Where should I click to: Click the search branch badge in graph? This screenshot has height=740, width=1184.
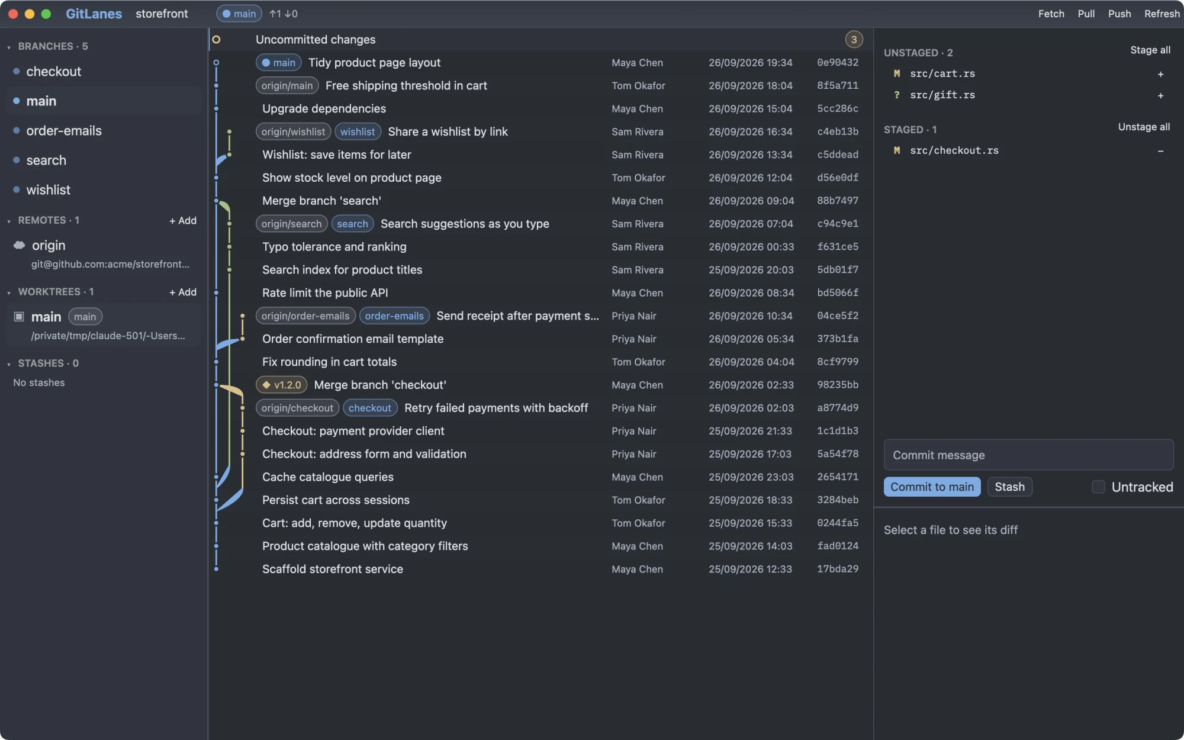click(x=352, y=224)
